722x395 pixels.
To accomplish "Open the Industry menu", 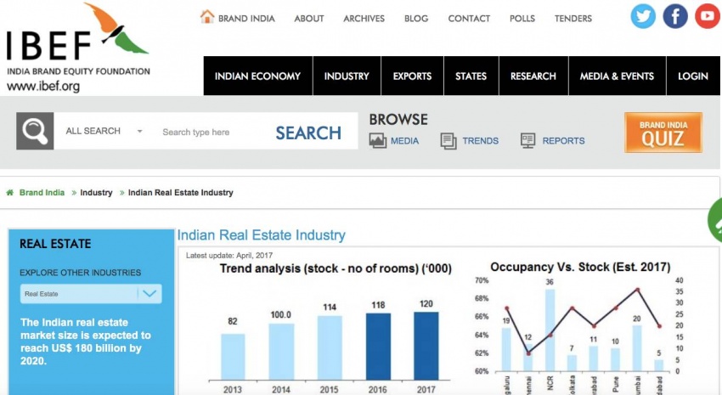I will pos(347,76).
